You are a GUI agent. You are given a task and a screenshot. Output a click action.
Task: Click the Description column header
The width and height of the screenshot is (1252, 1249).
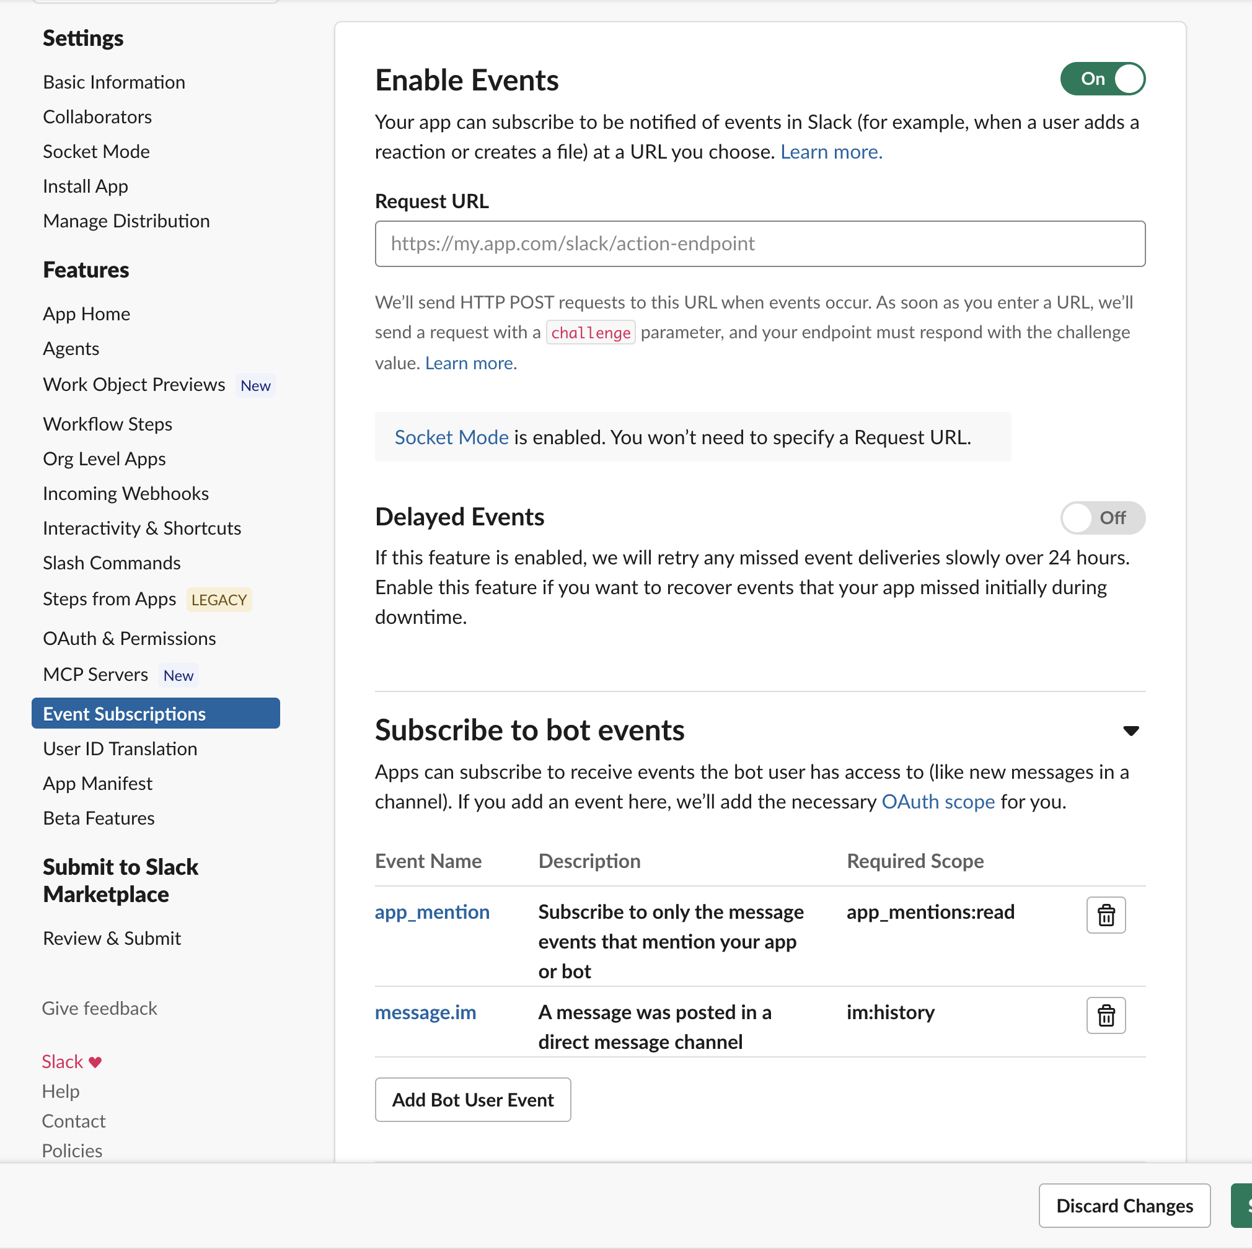click(x=589, y=861)
